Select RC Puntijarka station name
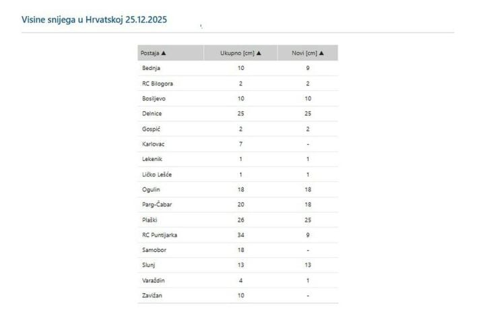 [x=159, y=235]
